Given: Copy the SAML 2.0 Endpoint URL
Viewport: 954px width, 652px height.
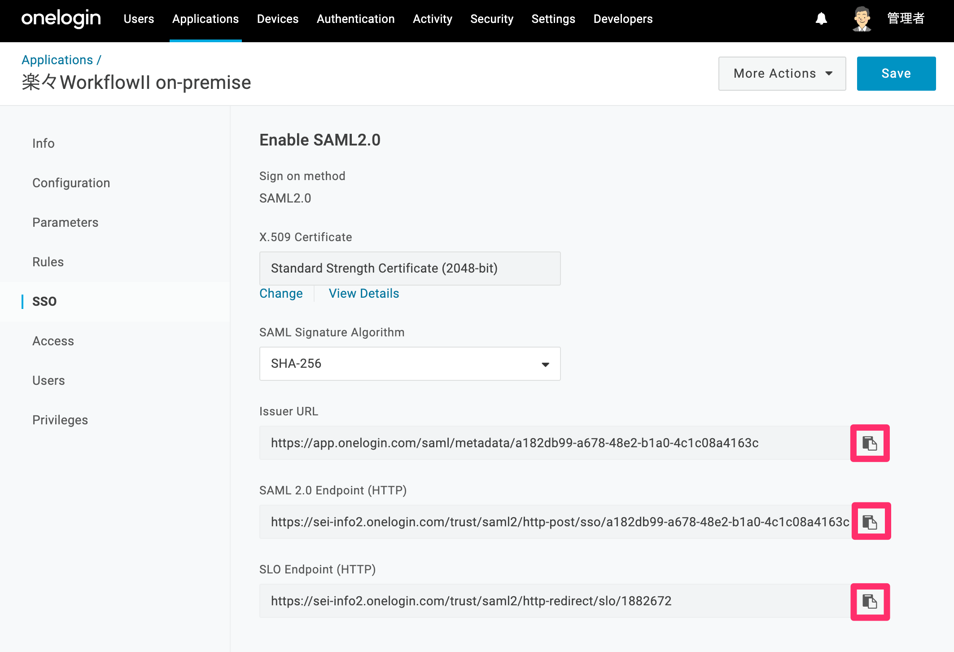Looking at the screenshot, I should coord(871,521).
